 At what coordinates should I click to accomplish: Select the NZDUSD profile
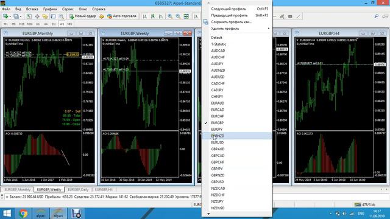(x=237, y=208)
